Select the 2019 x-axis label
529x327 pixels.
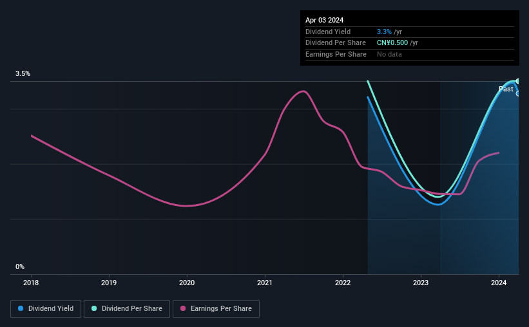pyautogui.click(x=109, y=283)
